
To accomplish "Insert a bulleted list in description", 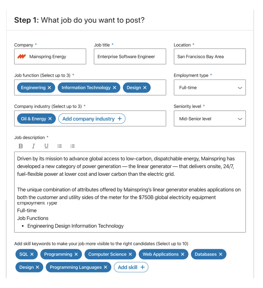I will 59,146.
